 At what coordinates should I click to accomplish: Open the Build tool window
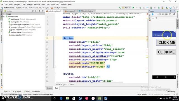click(x=27, y=91)
